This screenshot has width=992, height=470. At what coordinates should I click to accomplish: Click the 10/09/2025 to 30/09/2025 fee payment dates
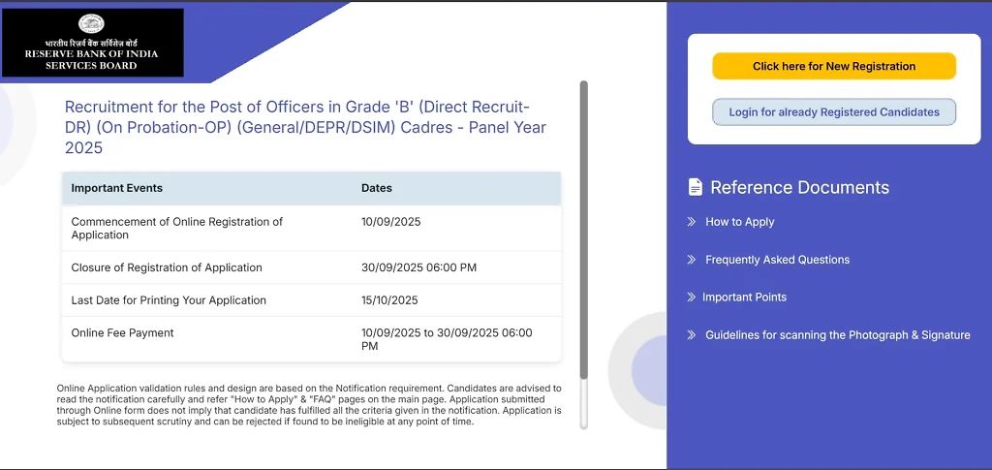(447, 340)
